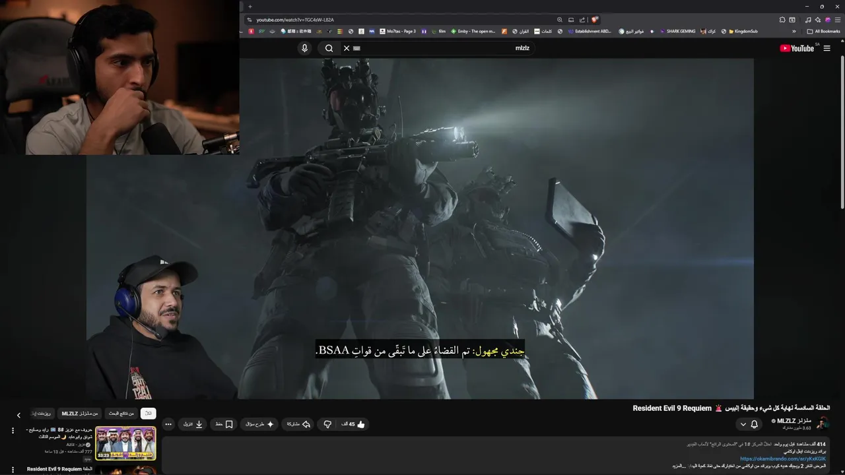Click the browser address bar URL
This screenshot has height=475, width=845.
295,20
